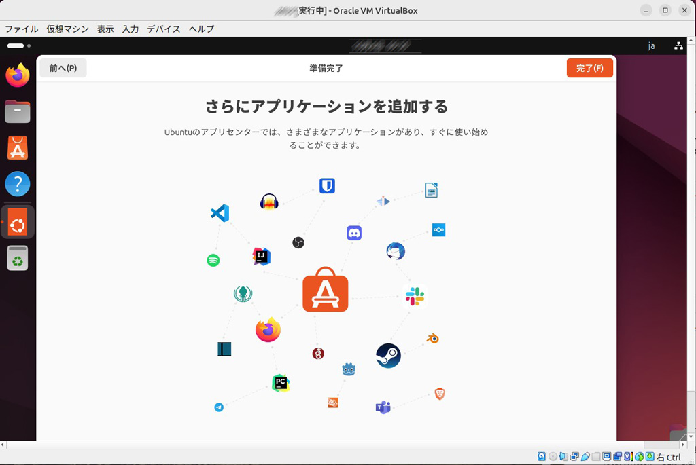This screenshot has width=696, height=465.
Task: Open App Center from the dock
Action: click(17, 147)
